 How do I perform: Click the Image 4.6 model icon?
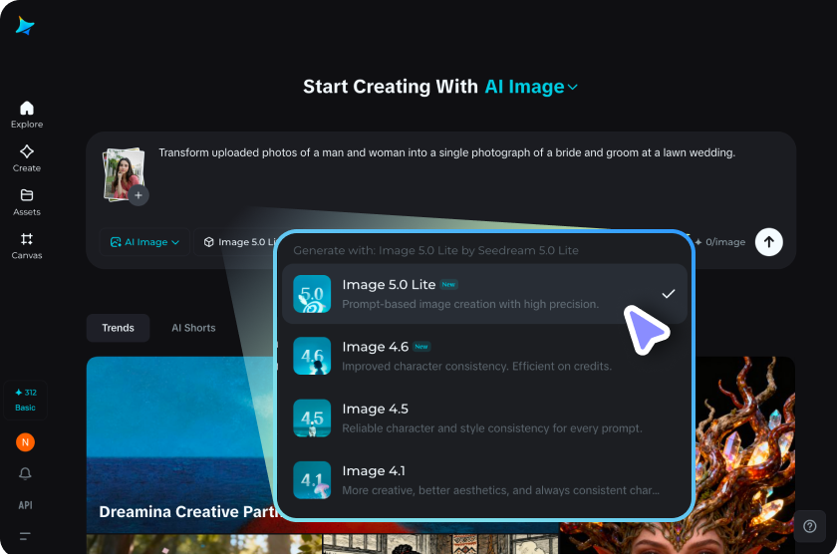312,356
